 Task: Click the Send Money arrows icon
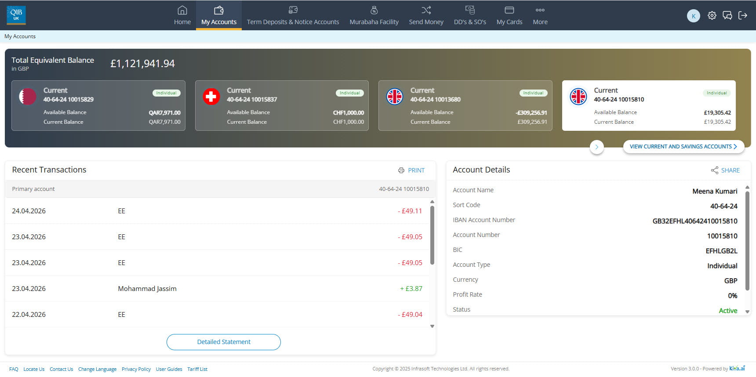click(426, 10)
